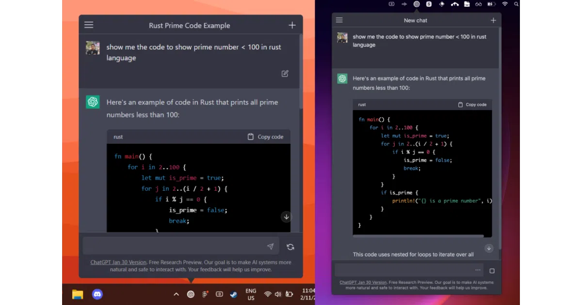Click title 'Rust Prime Code Example'

pyautogui.click(x=190, y=25)
